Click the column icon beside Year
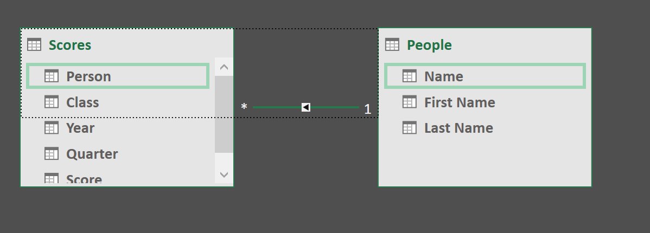This screenshot has width=650, height=233. (x=52, y=128)
